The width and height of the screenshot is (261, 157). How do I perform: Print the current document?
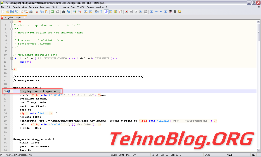coord(31,11)
